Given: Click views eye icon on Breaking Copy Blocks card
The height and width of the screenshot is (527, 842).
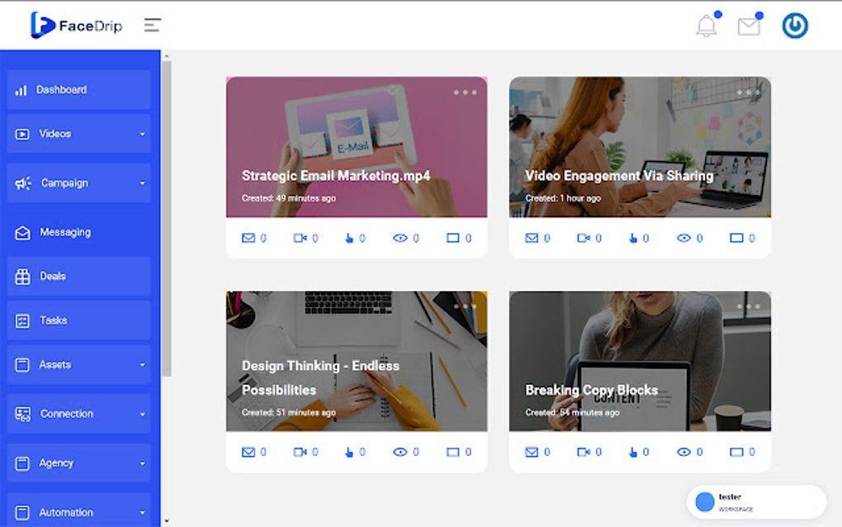Looking at the screenshot, I should pos(684,453).
